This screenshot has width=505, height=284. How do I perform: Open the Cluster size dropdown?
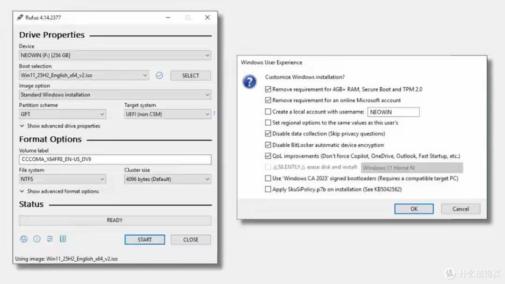click(x=167, y=179)
